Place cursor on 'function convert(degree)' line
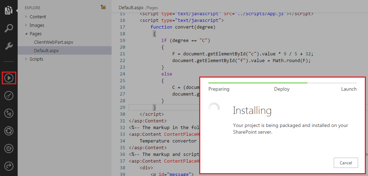This screenshot has height=176, width=368. [183, 27]
